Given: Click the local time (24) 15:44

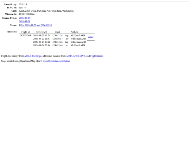Looking at the screenshot, I should coord(58,45).
